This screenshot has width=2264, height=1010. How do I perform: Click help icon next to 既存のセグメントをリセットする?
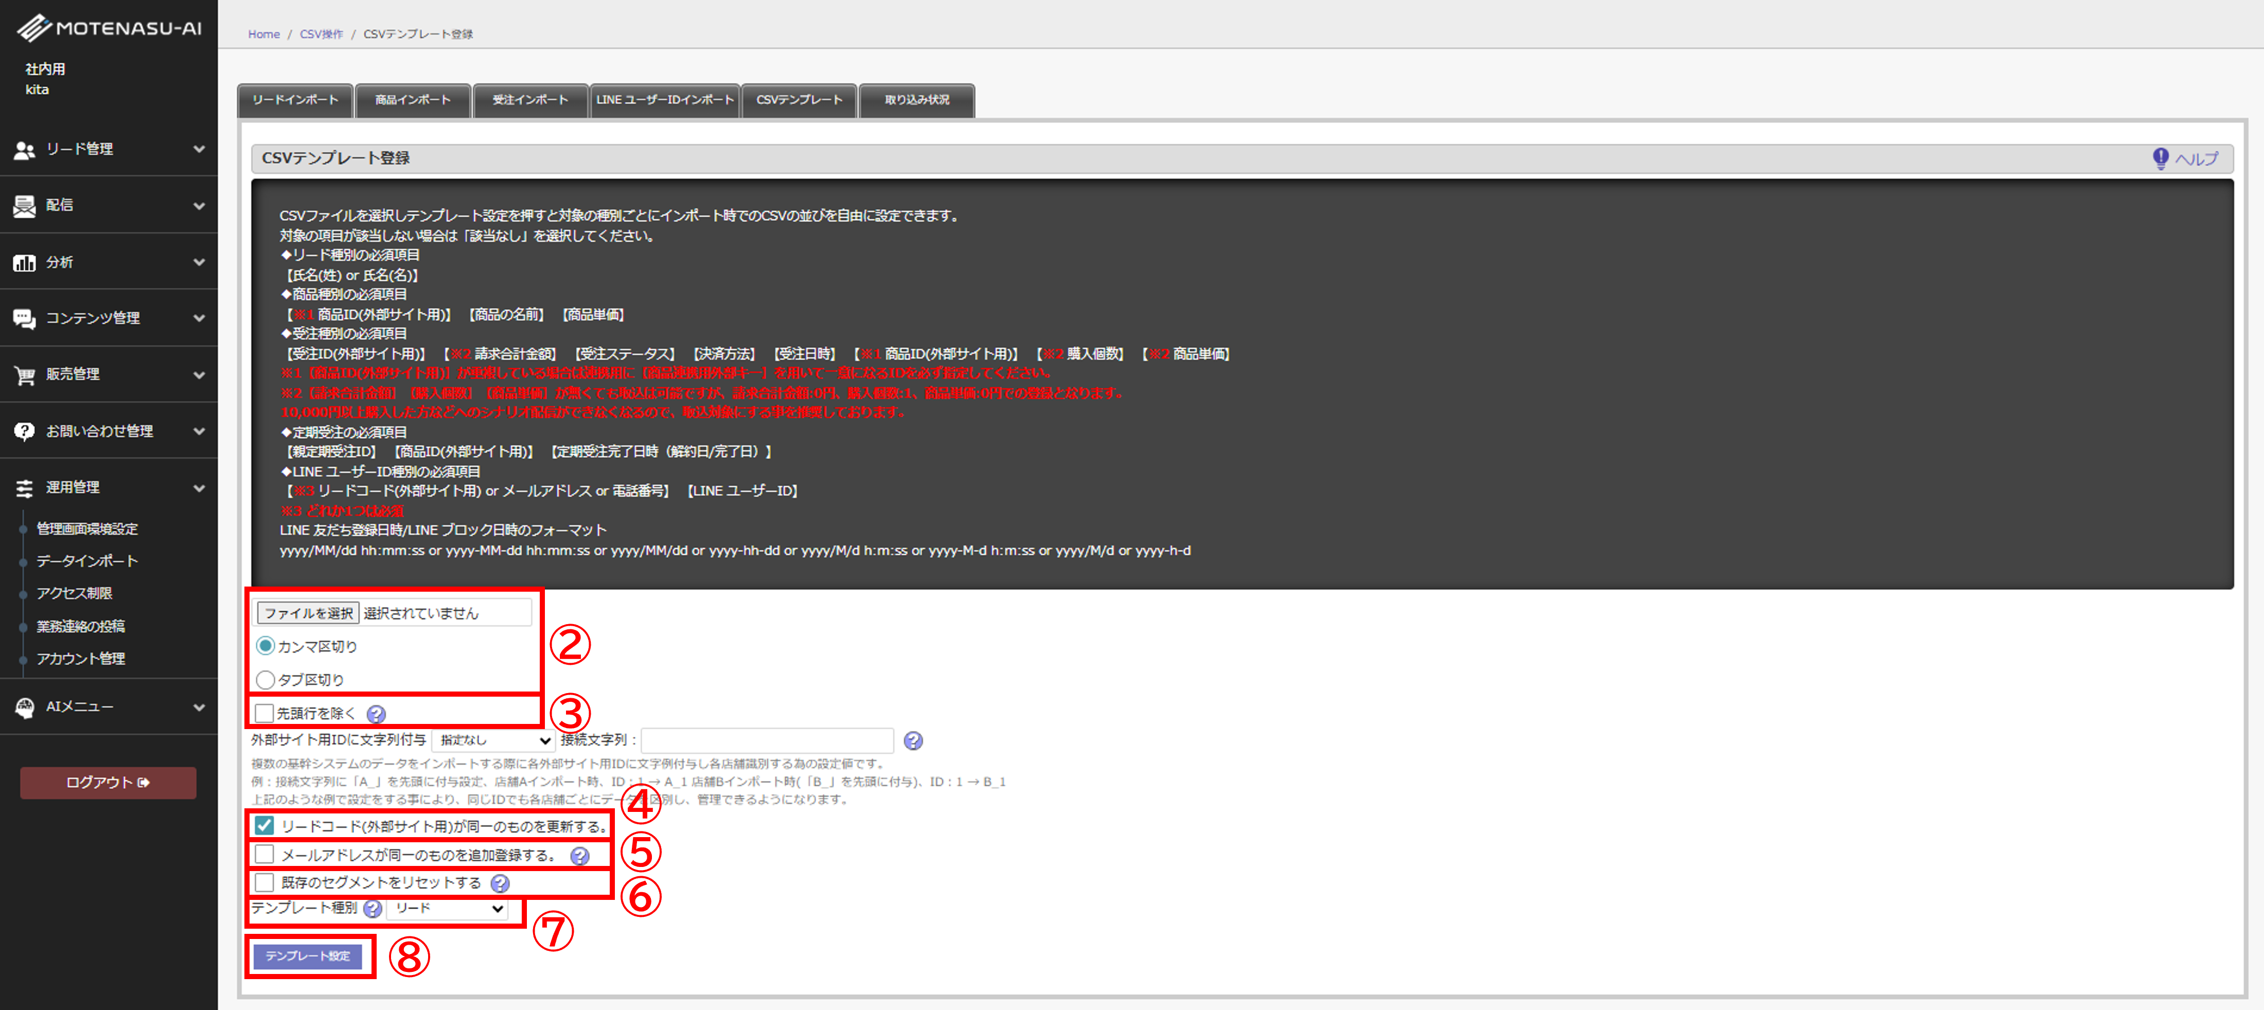[x=500, y=882]
